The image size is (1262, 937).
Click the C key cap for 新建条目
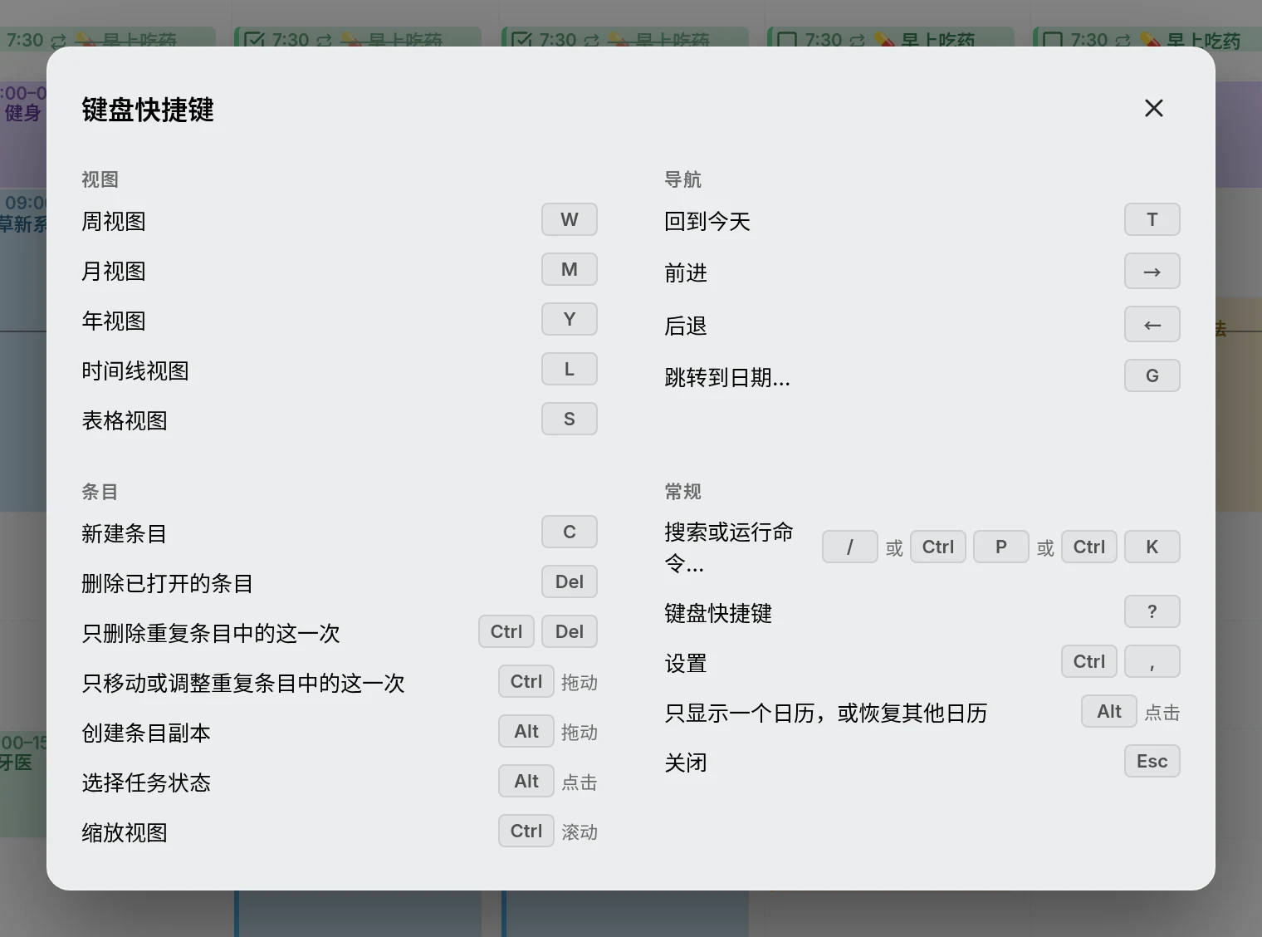click(x=570, y=532)
